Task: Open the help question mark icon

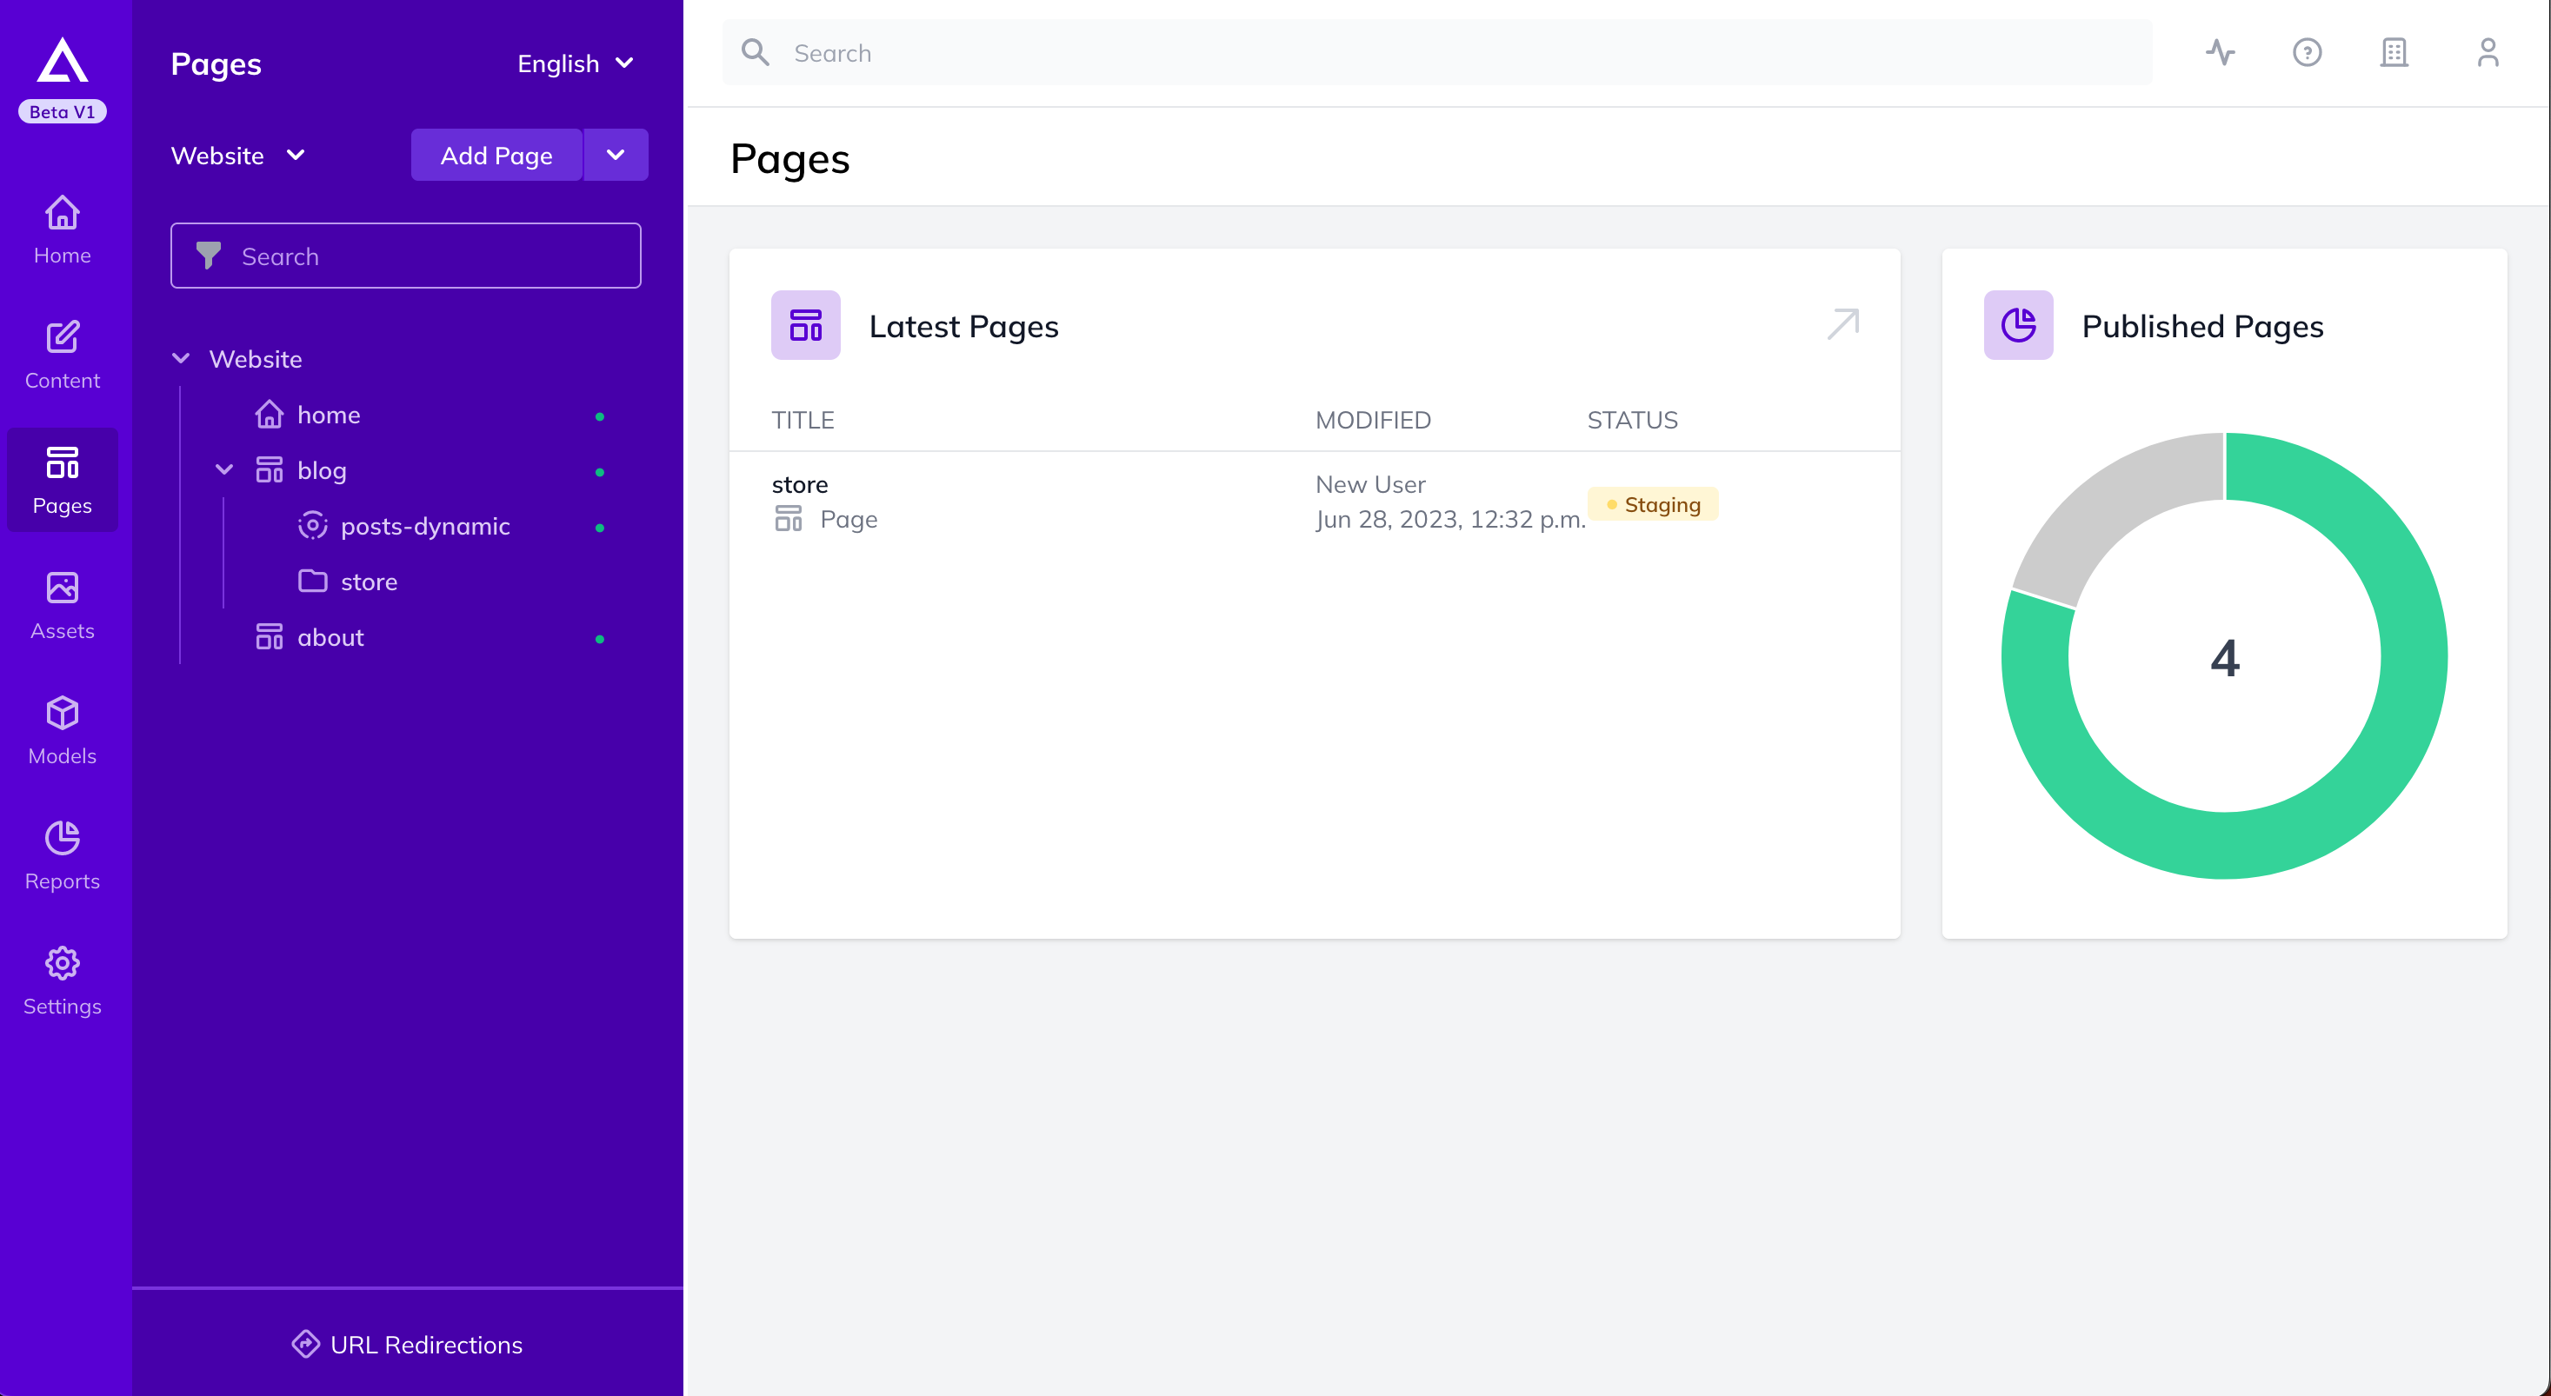Action: pos(2307,52)
